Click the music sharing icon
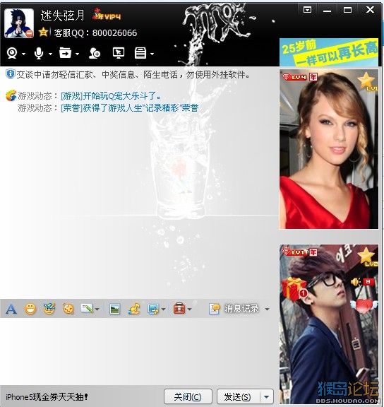Viewport: 384px width, 407px height. [134, 309]
